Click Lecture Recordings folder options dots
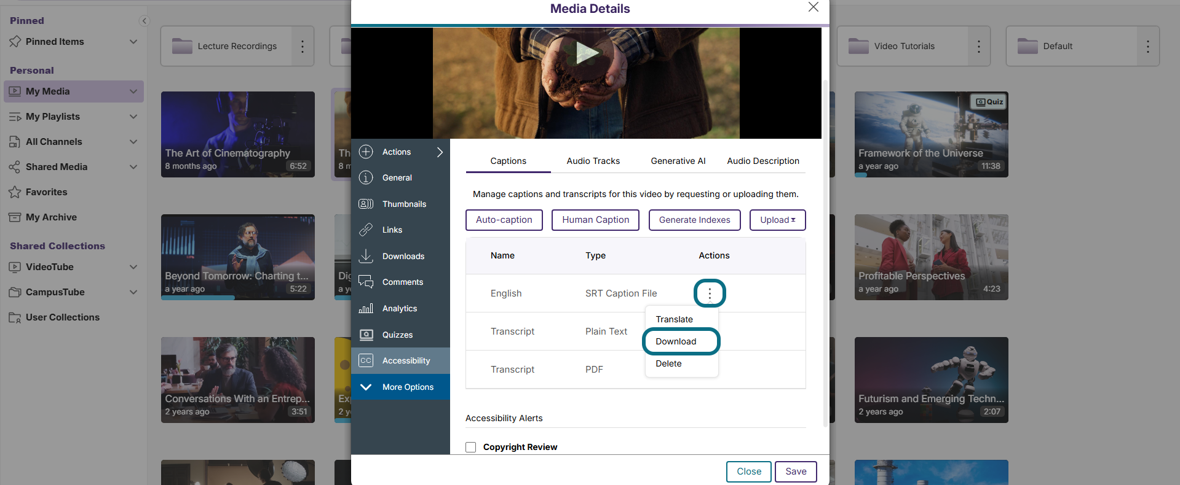 pos(302,46)
